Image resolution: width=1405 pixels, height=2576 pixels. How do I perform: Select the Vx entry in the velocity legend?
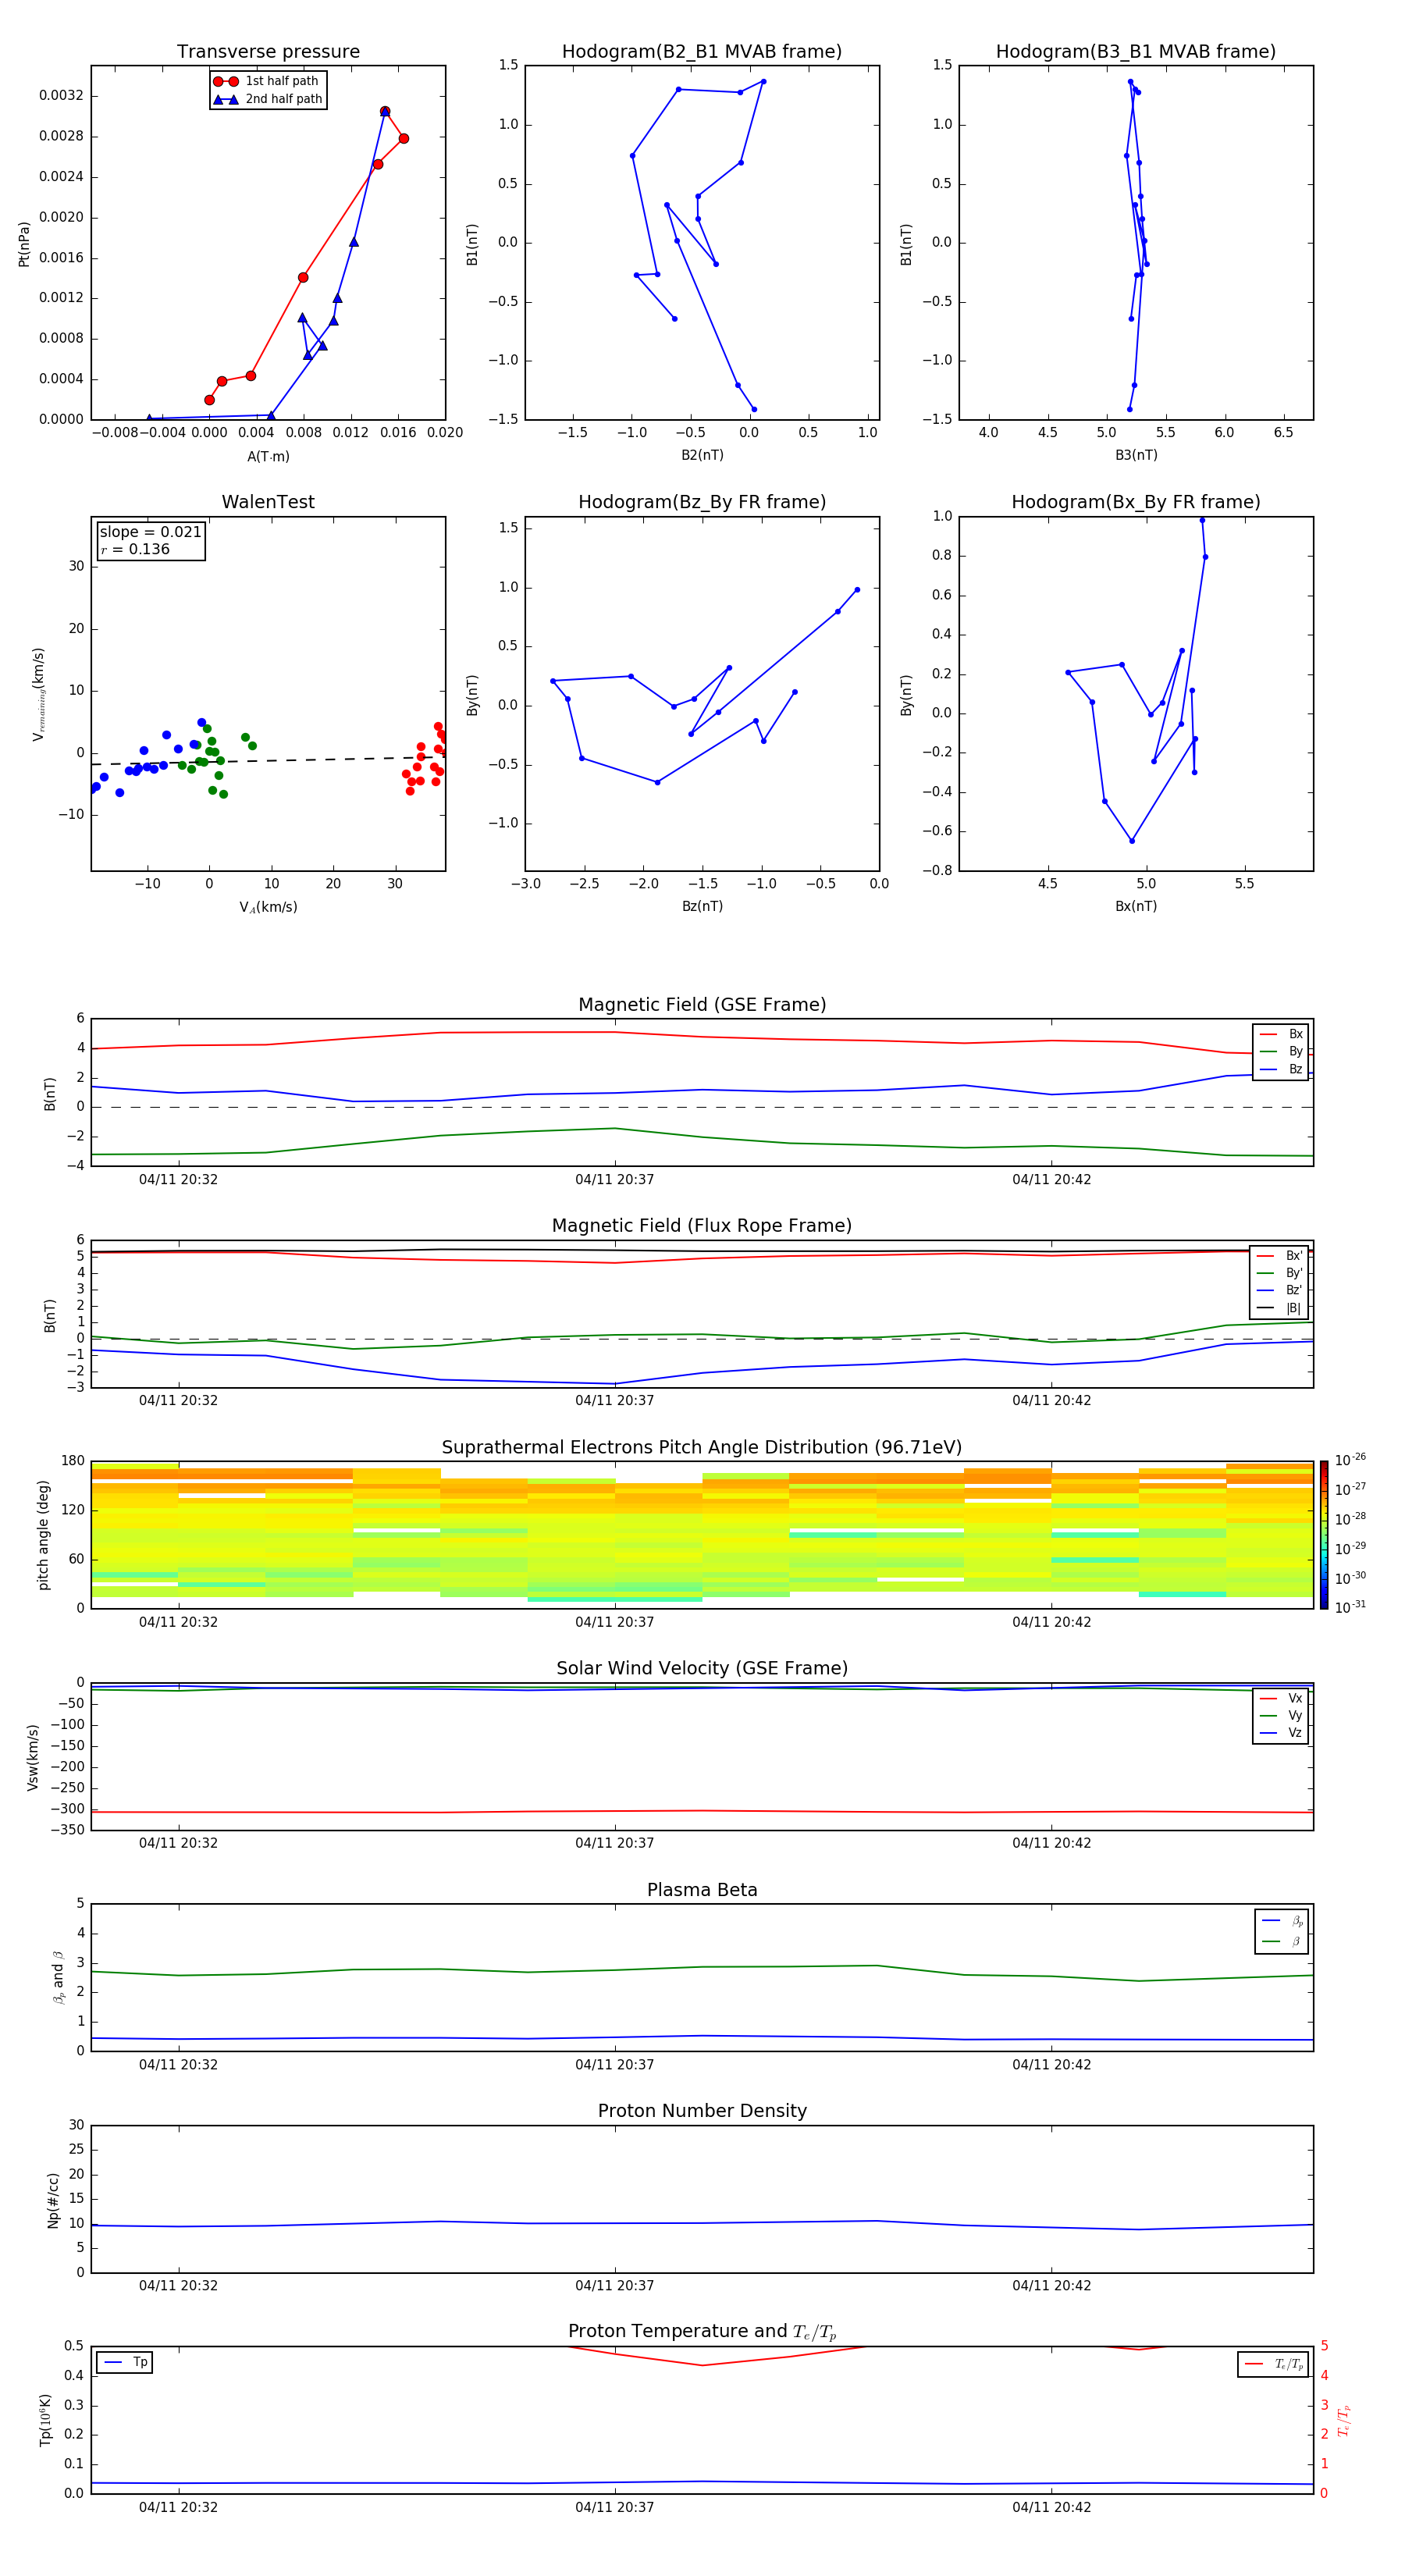pyautogui.click(x=1281, y=1698)
